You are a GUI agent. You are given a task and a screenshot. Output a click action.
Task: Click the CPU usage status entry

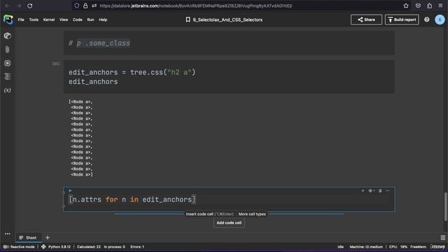tap(398, 247)
